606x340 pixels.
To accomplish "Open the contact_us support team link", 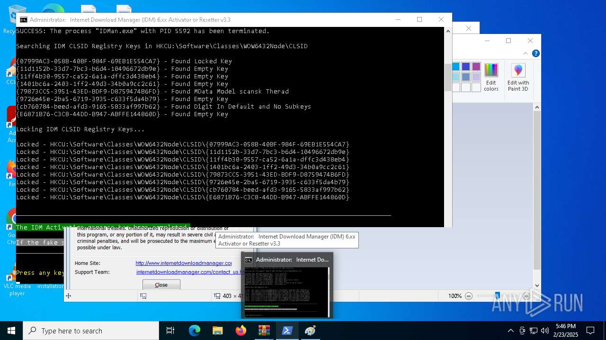I will click(190, 272).
